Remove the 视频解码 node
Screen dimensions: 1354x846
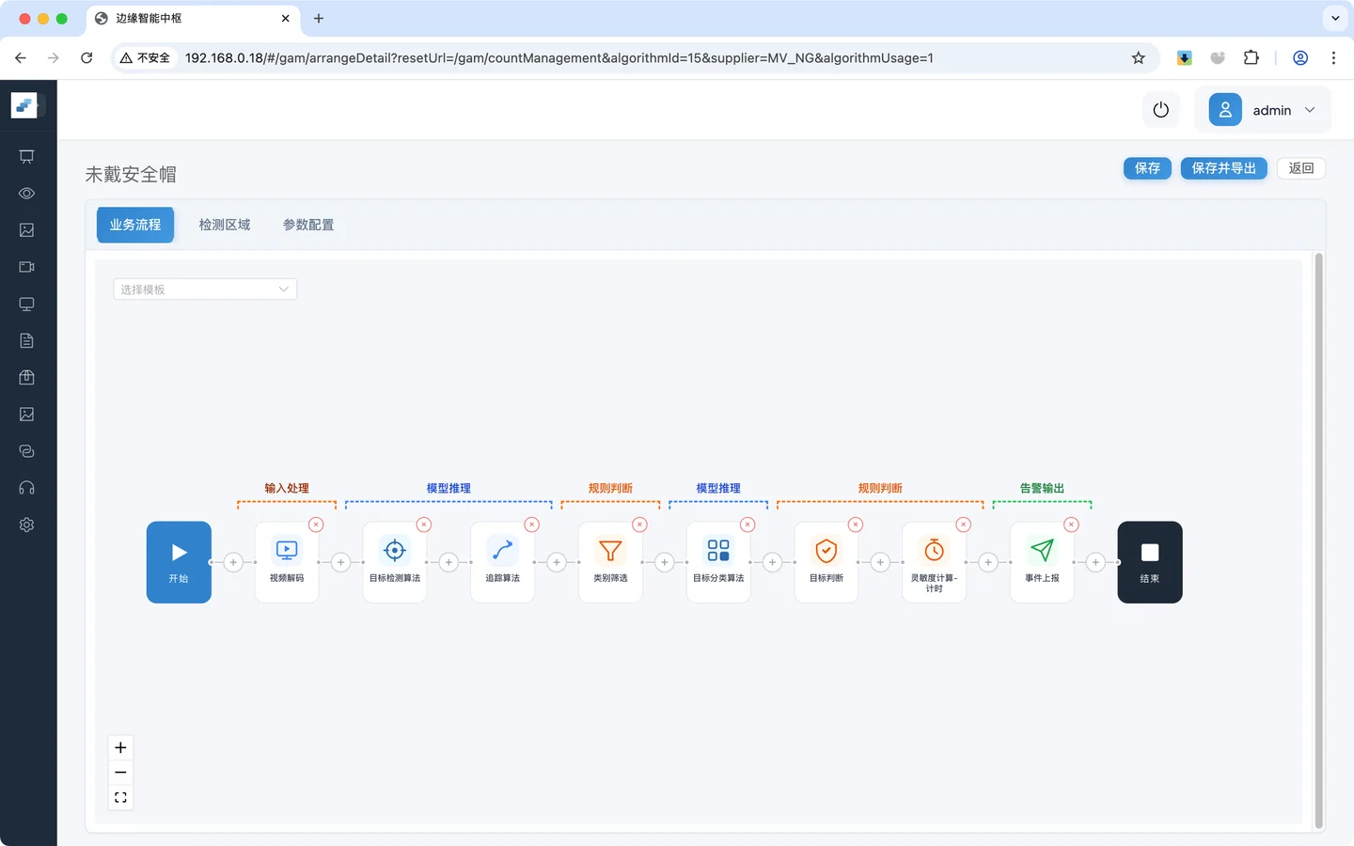click(316, 525)
